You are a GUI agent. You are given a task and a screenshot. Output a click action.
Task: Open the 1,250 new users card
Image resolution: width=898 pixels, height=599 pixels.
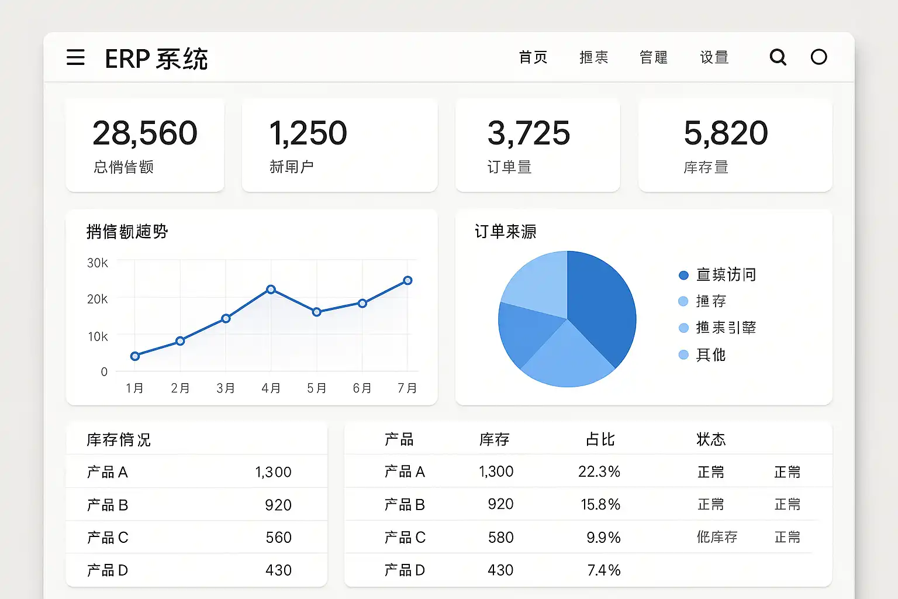point(339,145)
